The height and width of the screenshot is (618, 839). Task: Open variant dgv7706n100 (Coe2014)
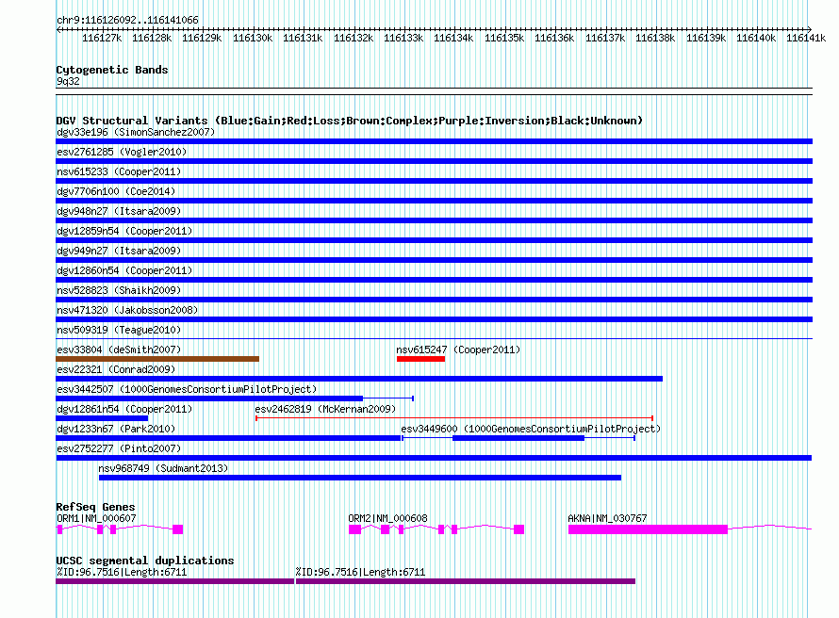point(116,191)
